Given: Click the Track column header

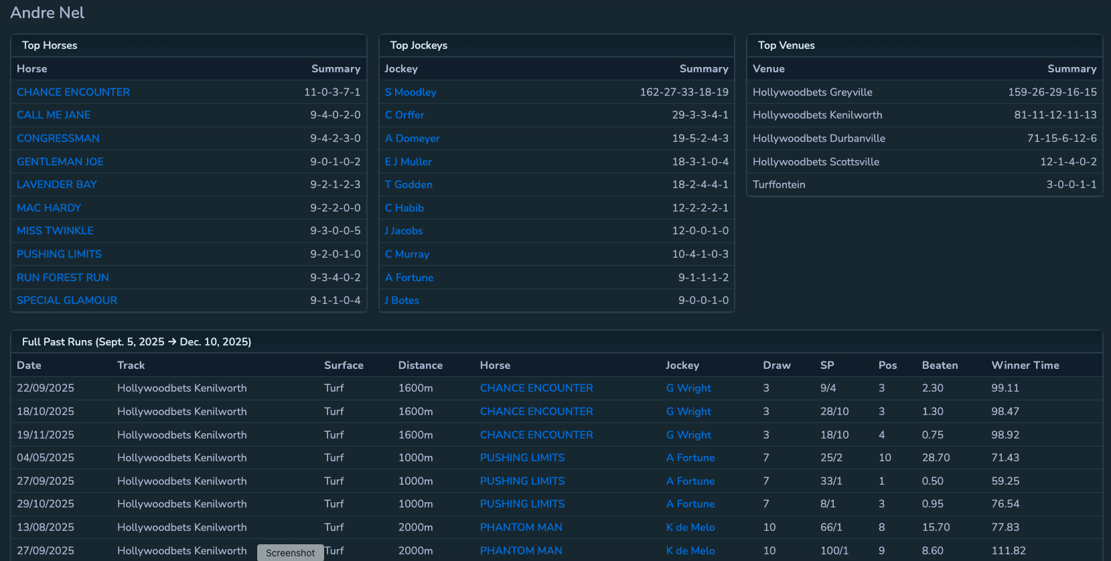Looking at the screenshot, I should point(131,365).
